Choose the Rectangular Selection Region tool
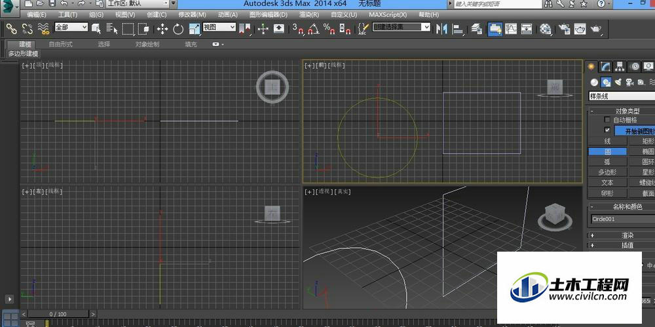The image size is (655, 327). pyautogui.click(x=128, y=29)
